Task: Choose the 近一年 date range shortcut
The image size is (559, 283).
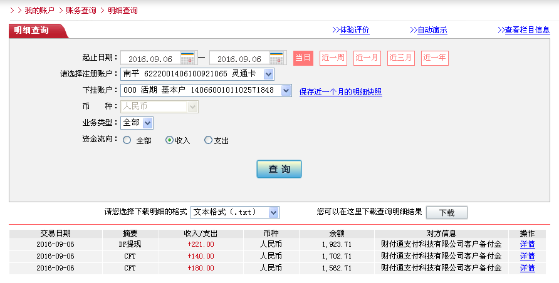Action: click(x=434, y=58)
